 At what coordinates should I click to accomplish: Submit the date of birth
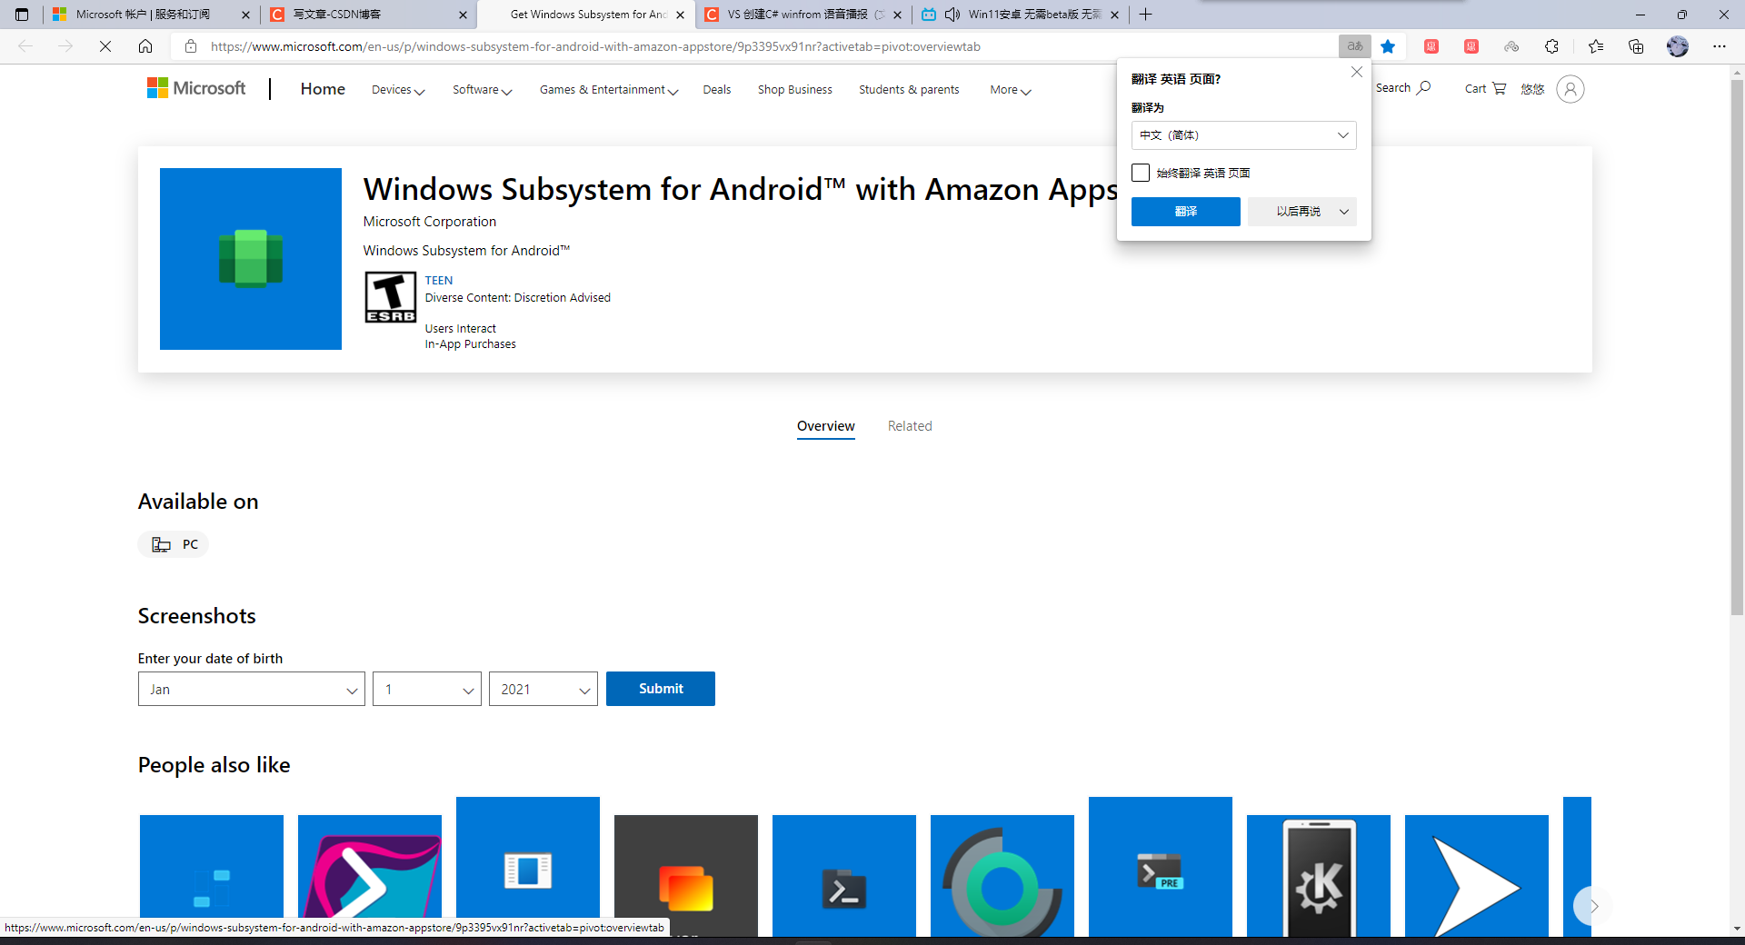coord(661,689)
